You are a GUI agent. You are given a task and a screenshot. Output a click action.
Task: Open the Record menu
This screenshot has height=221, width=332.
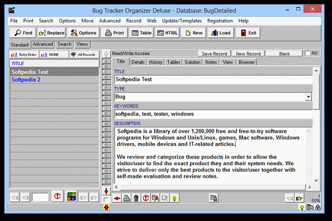coord(133,21)
